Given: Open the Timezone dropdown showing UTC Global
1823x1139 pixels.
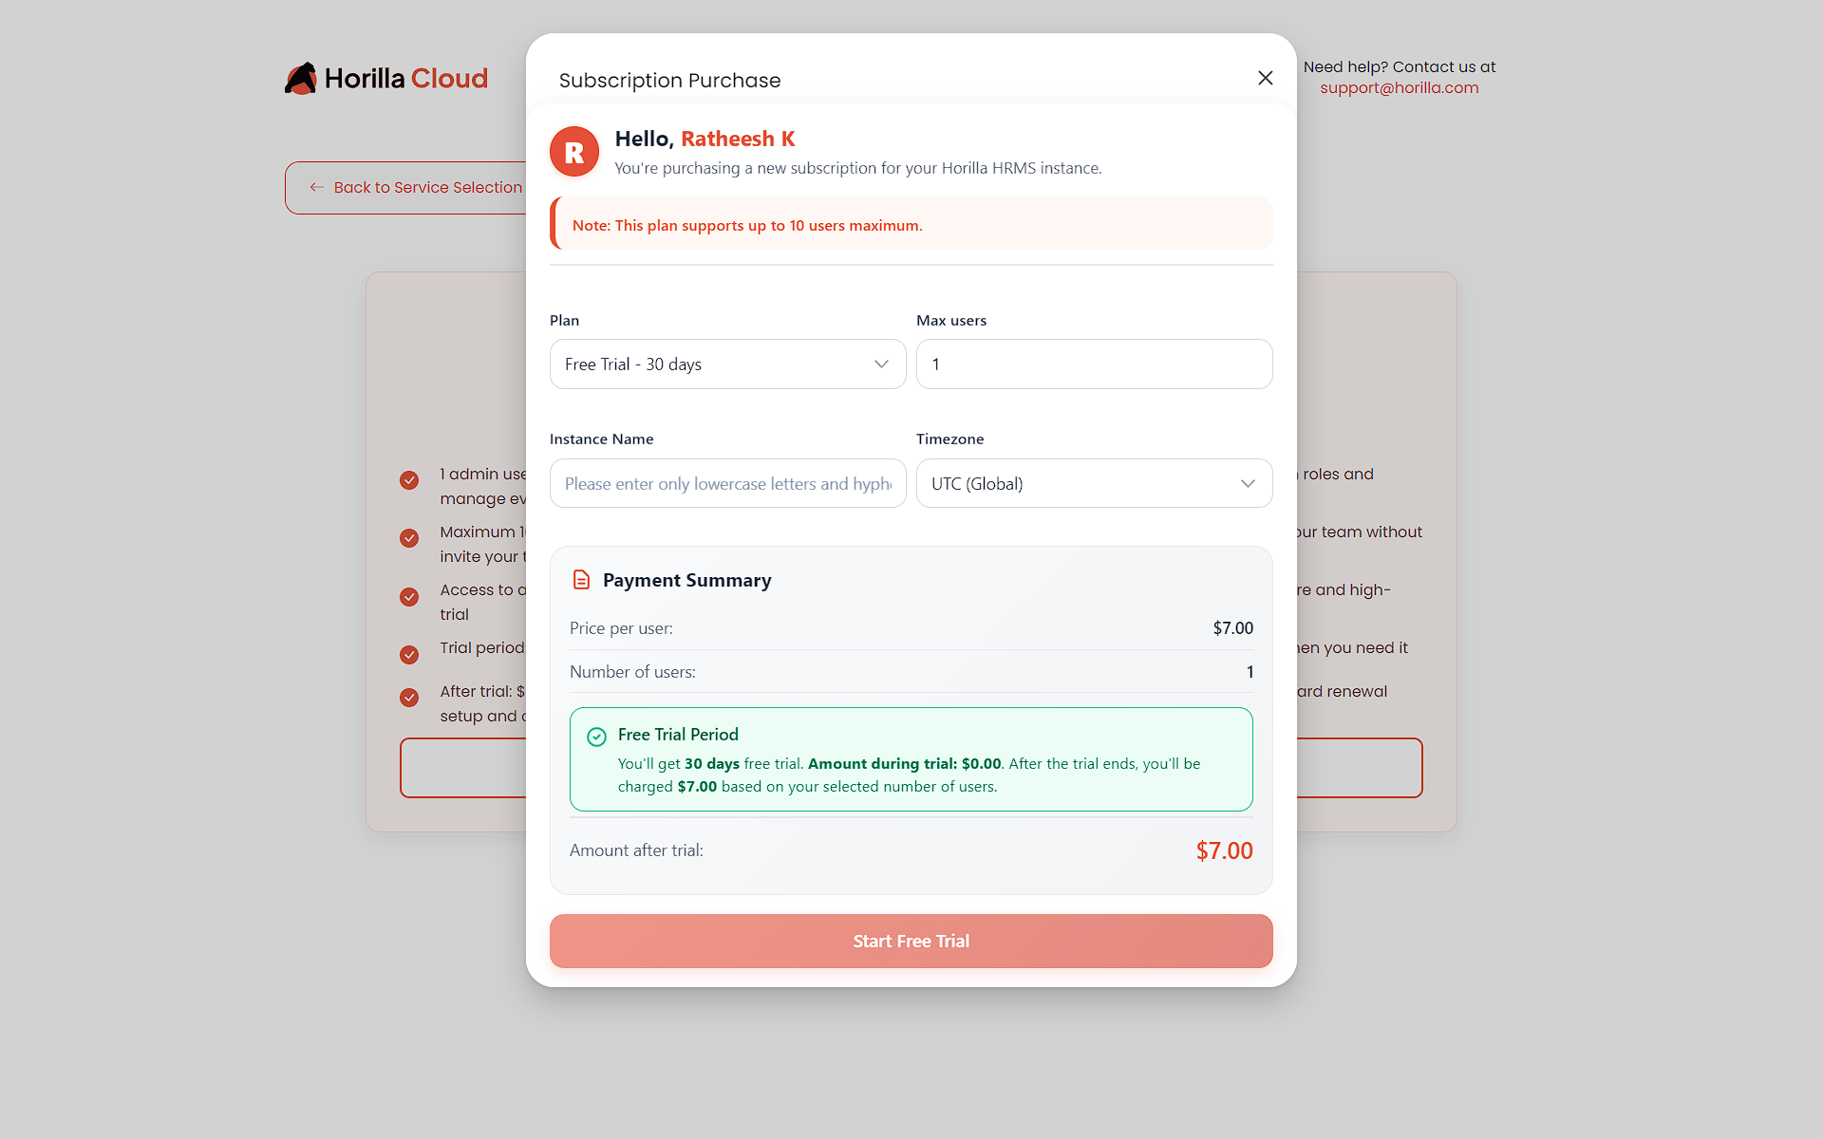Looking at the screenshot, I should (1094, 483).
